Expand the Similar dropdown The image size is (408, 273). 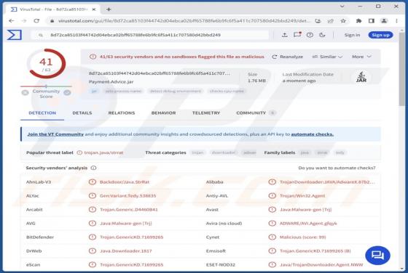coord(327,57)
